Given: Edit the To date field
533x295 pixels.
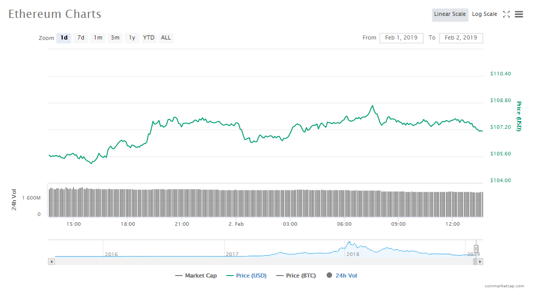Looking at the screenshot, I should [461, 37].
